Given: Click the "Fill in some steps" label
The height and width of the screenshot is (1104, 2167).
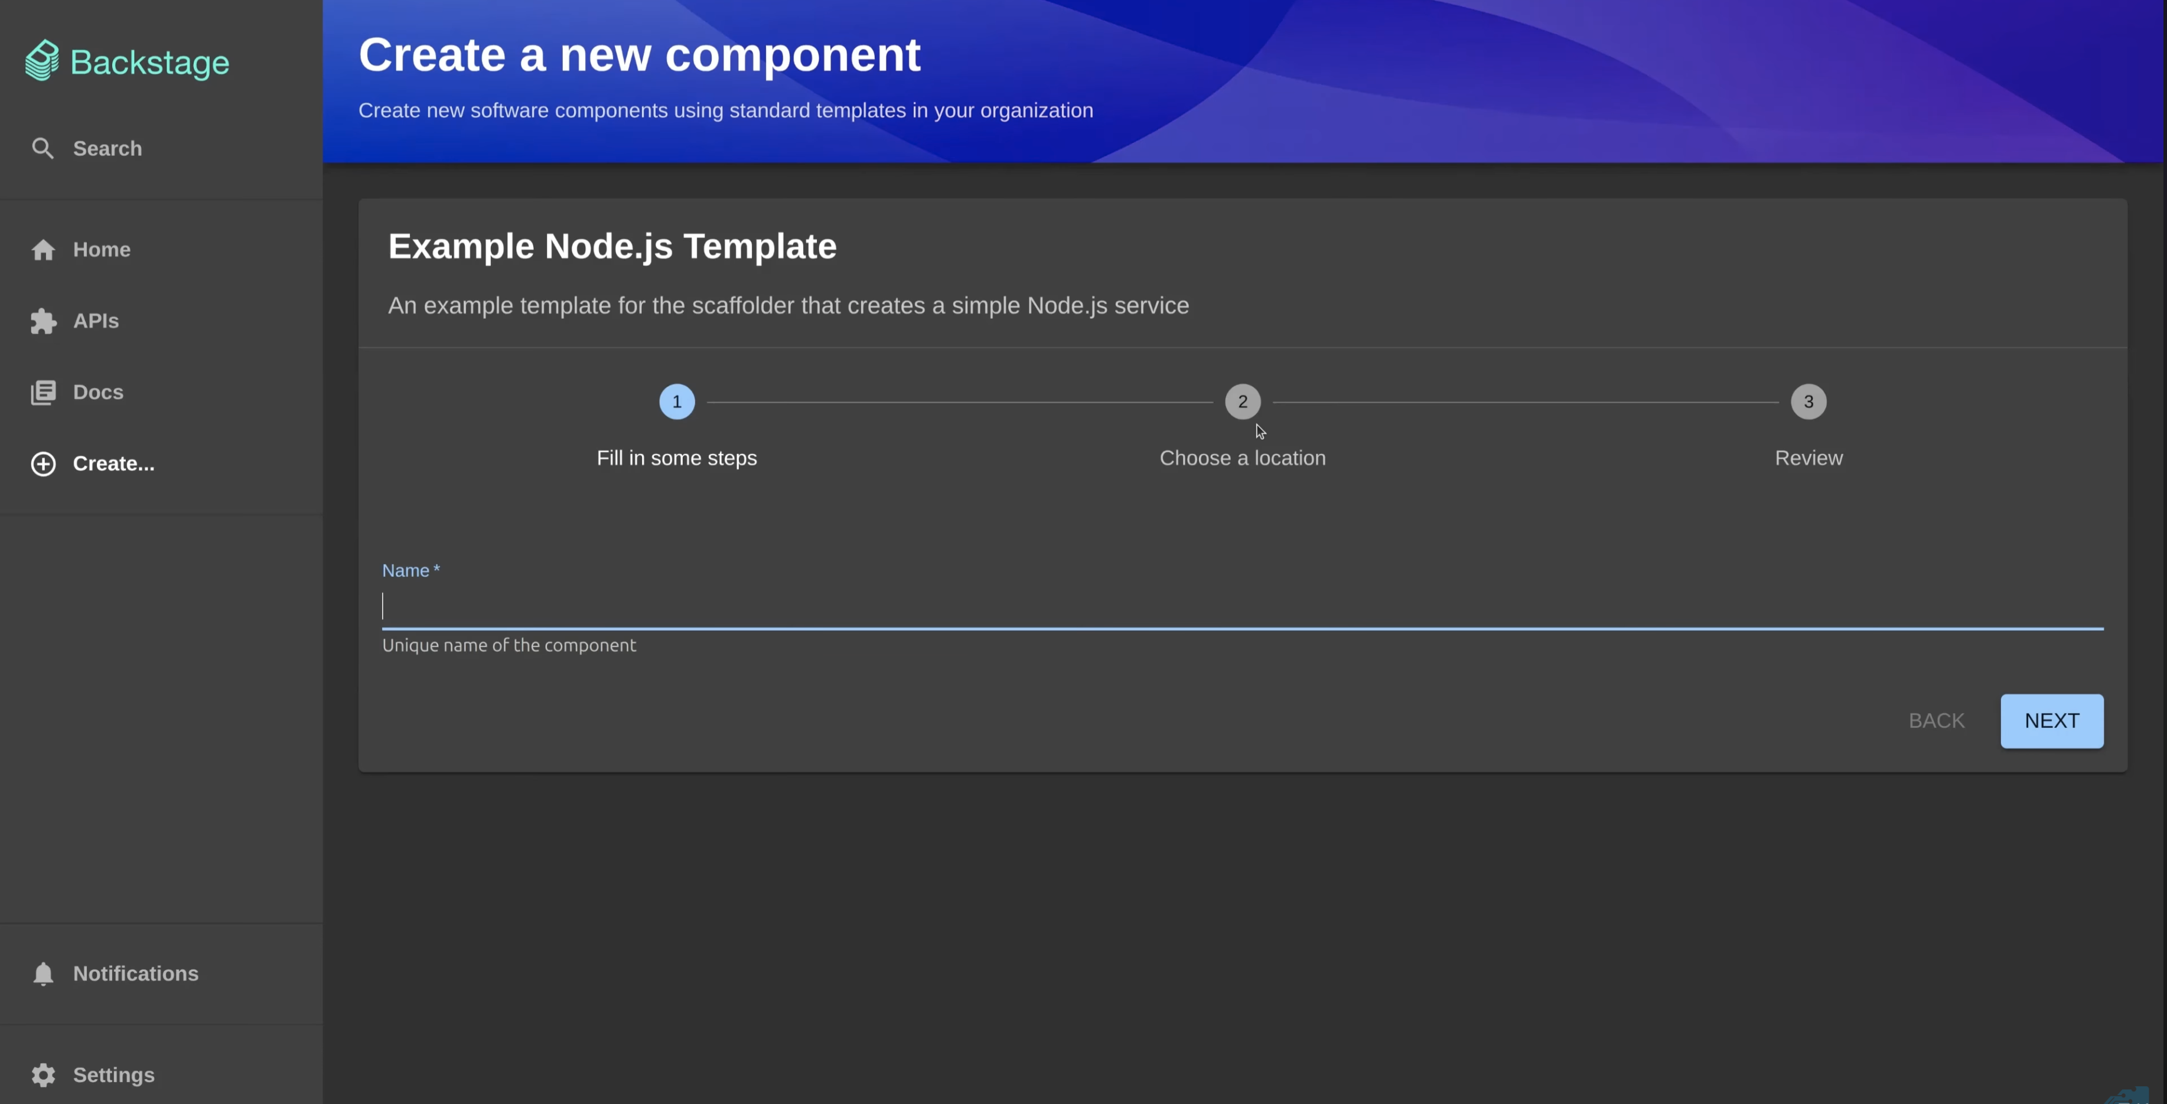Looking at the screenshot, I should (x=676, y=458).
